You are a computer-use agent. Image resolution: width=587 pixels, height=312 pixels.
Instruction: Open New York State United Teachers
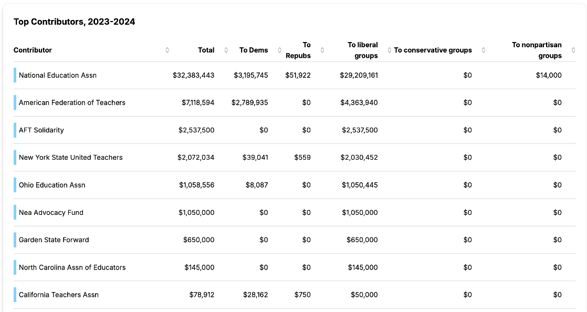[71, 158]
